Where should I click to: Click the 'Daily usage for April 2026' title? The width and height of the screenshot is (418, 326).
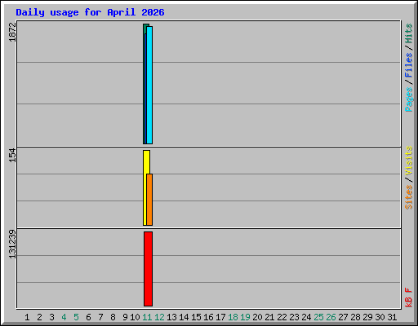click(x=90, y=12)
